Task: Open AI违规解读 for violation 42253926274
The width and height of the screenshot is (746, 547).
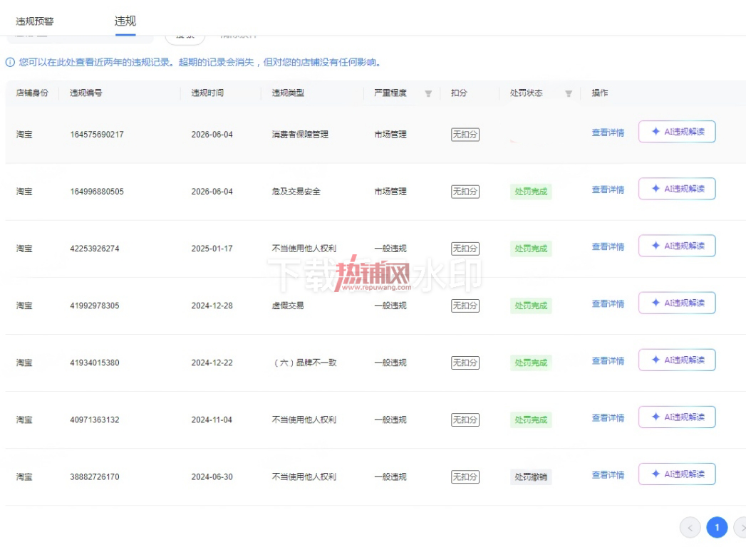Action: coord(677,246)
